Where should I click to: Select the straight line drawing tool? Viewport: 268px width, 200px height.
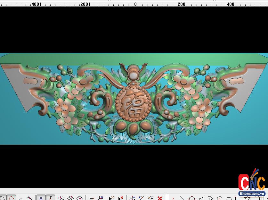click(x=182, y=198)
